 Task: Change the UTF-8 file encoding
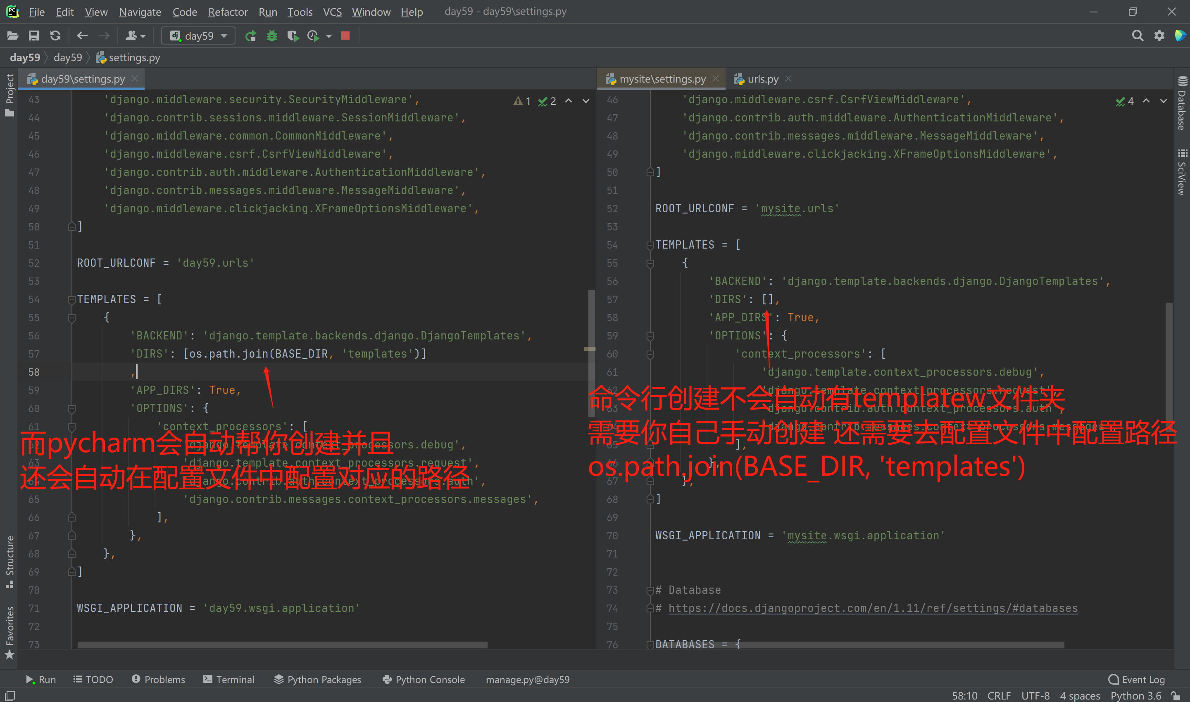[x=1035, y=695]
